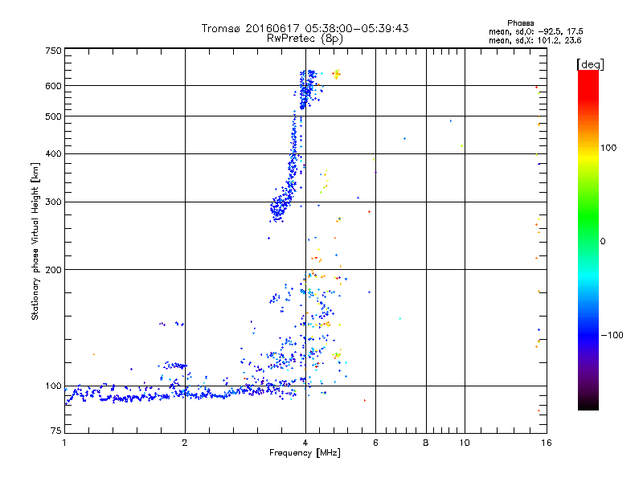
Task: Click the y-axis tick label '750'
Action: [x=53, y=51]
